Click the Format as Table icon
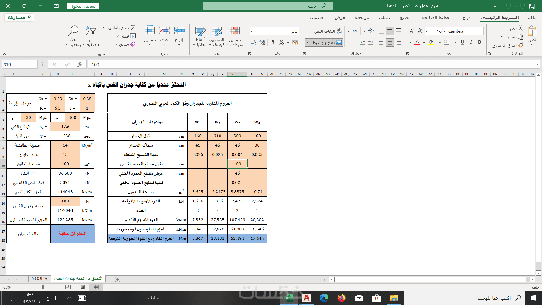Image resolution: width=542 pixels, height=305 pixels. coord(217,31)
